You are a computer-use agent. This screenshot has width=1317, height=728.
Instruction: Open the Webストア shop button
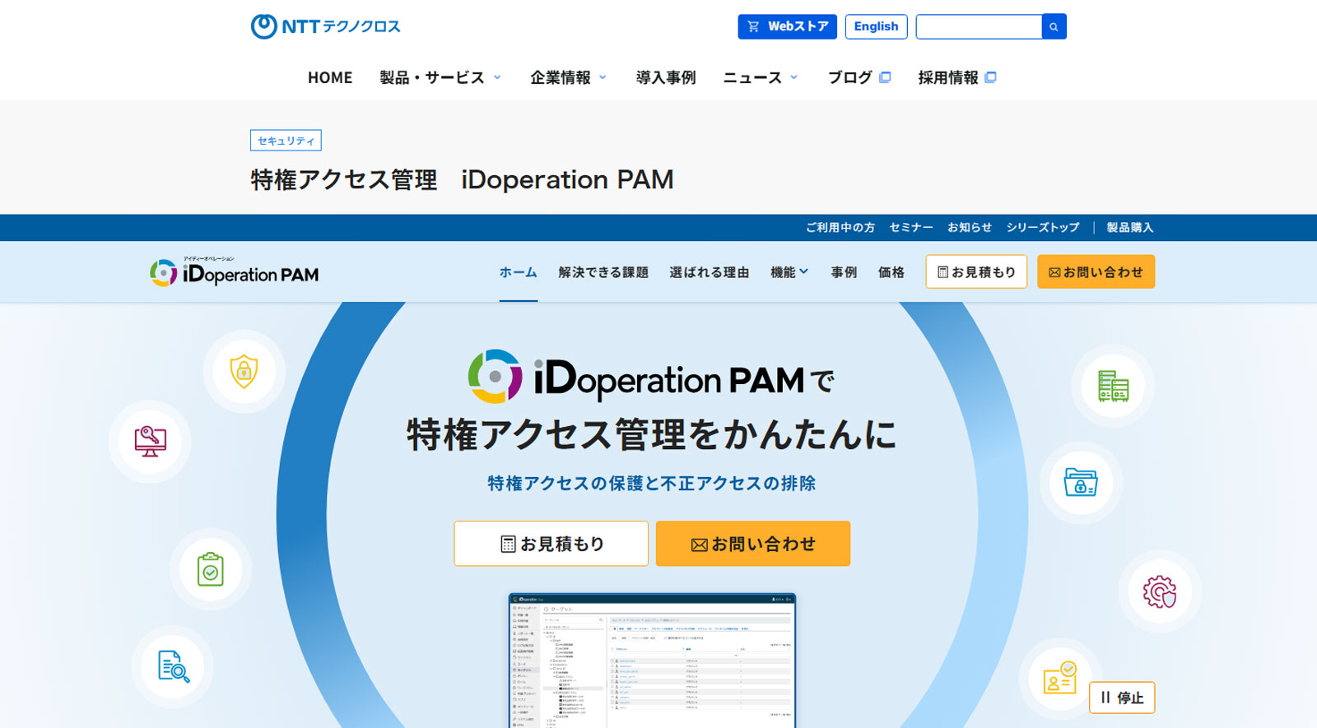click(787, 26)
